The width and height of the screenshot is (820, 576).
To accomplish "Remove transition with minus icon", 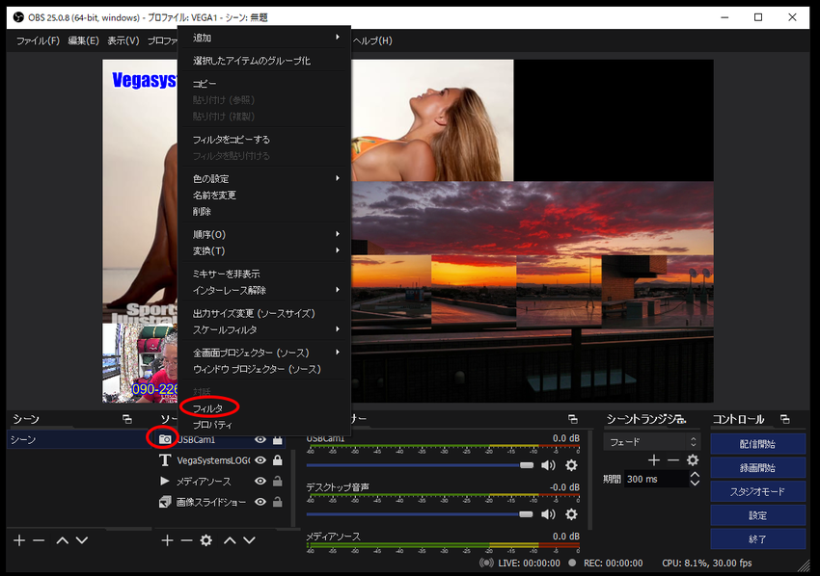I will click(x=673, y=460).
